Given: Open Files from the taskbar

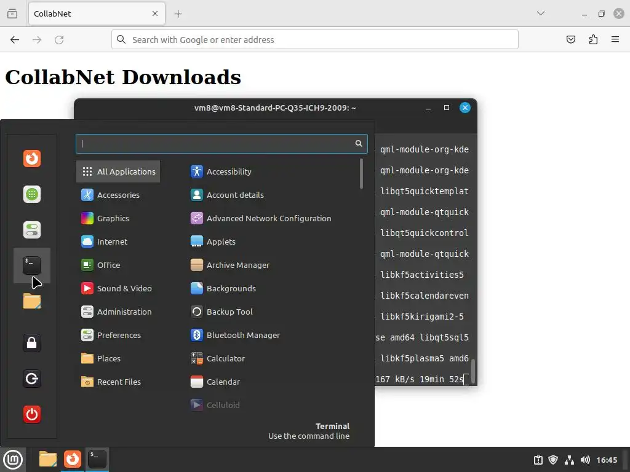Looking at the screenshot, I should click(48, 459).
